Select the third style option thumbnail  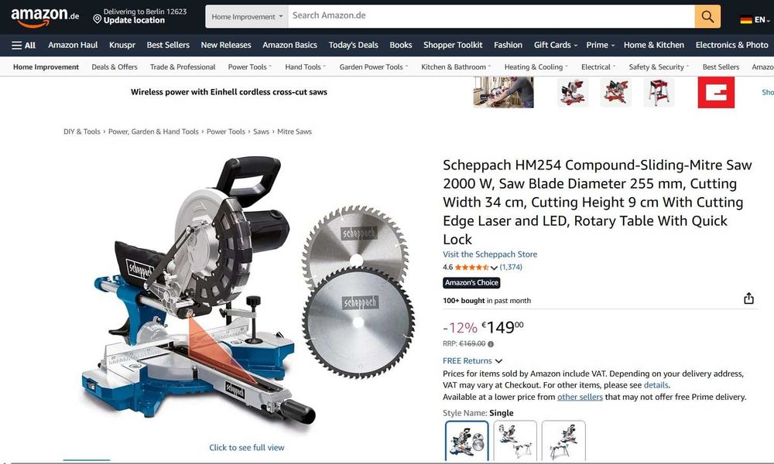click(563, 440)
